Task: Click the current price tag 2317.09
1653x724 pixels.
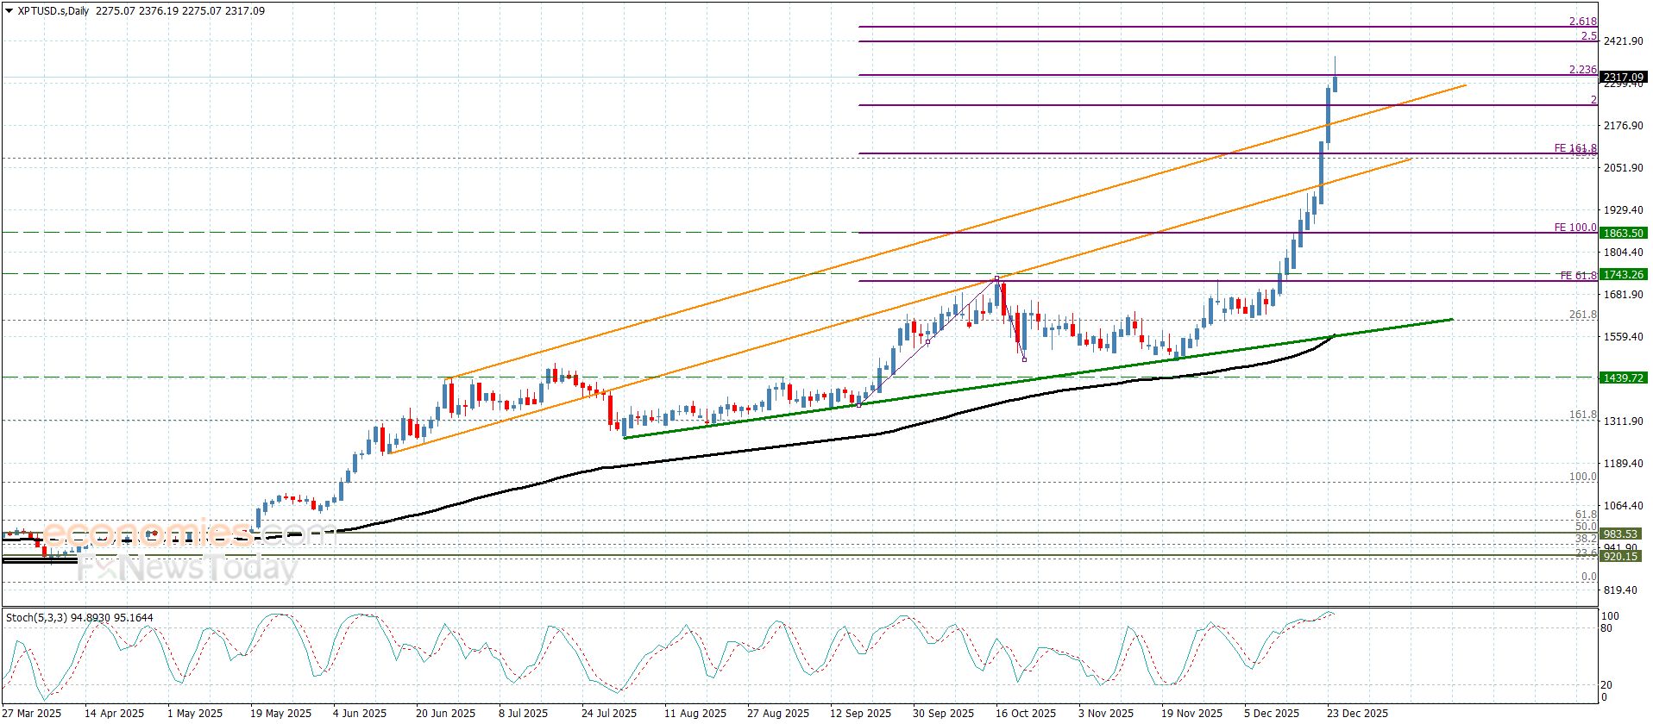Action: click(x=1622, y=78)
